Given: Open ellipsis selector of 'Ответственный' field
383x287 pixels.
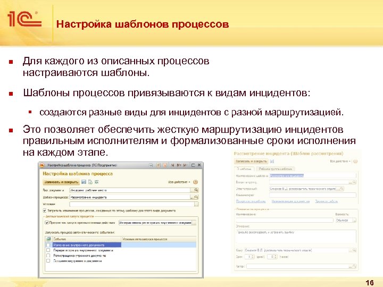Looking at the screenshot, I should pos(338,189).
